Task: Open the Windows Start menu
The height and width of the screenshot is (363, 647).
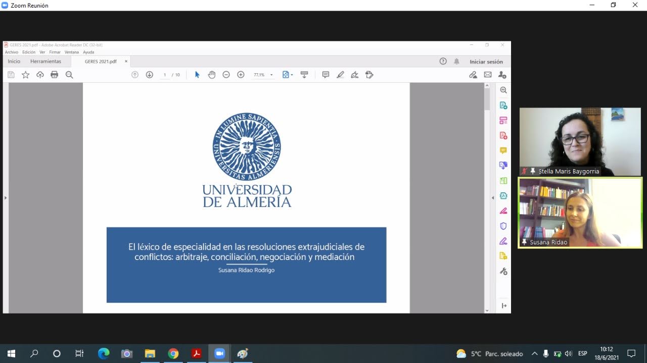Action: click(x=11, y=353)
